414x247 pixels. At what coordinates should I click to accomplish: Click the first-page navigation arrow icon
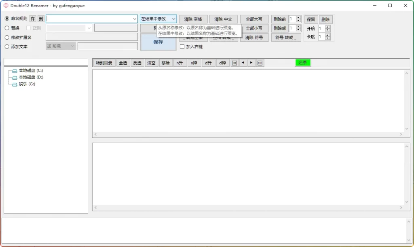(x=234, y=63)
